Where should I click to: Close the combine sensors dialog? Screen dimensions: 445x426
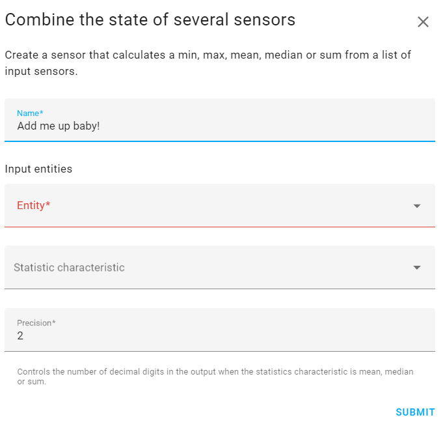[x=423, y=22]
